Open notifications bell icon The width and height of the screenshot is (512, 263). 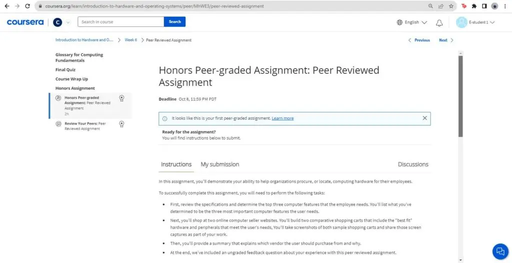(439, 22)
